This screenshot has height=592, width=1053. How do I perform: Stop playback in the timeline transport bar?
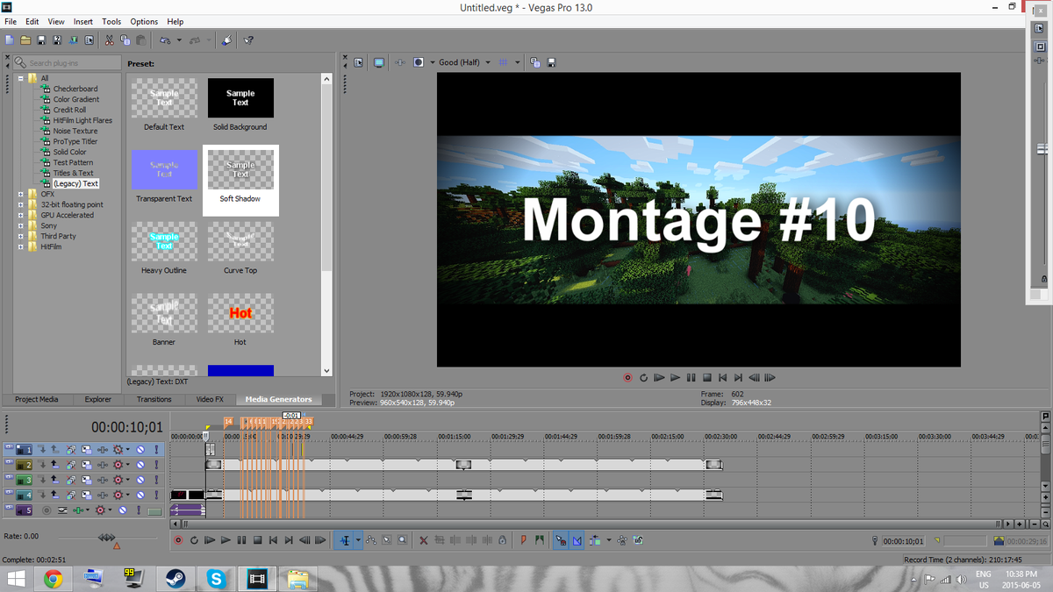coord(257,540)
